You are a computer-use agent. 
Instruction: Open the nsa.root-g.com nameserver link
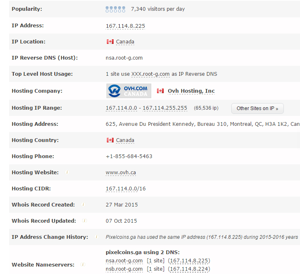[124, 261]
